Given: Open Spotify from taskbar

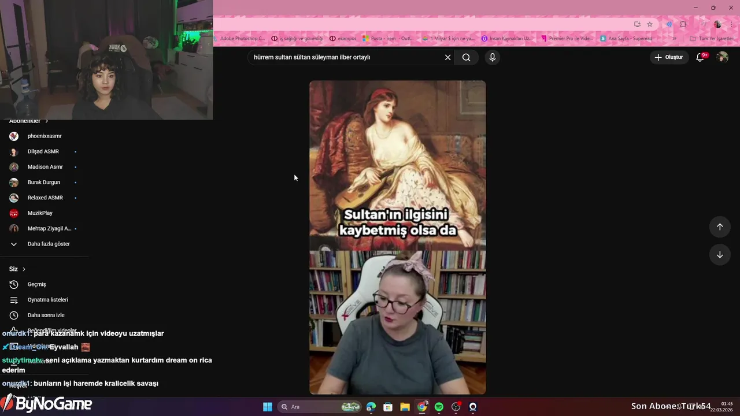Looking at the screenshot, I should click(x=439, y=407).
